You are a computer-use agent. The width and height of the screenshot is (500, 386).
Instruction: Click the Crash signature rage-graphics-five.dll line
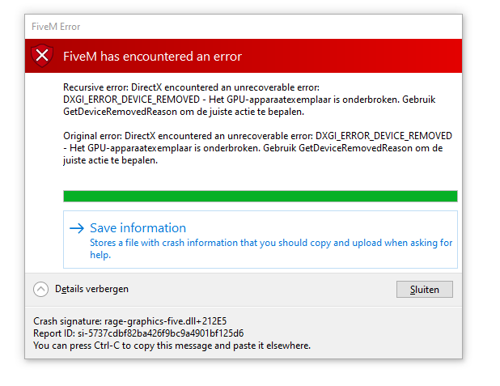(129, 321)
